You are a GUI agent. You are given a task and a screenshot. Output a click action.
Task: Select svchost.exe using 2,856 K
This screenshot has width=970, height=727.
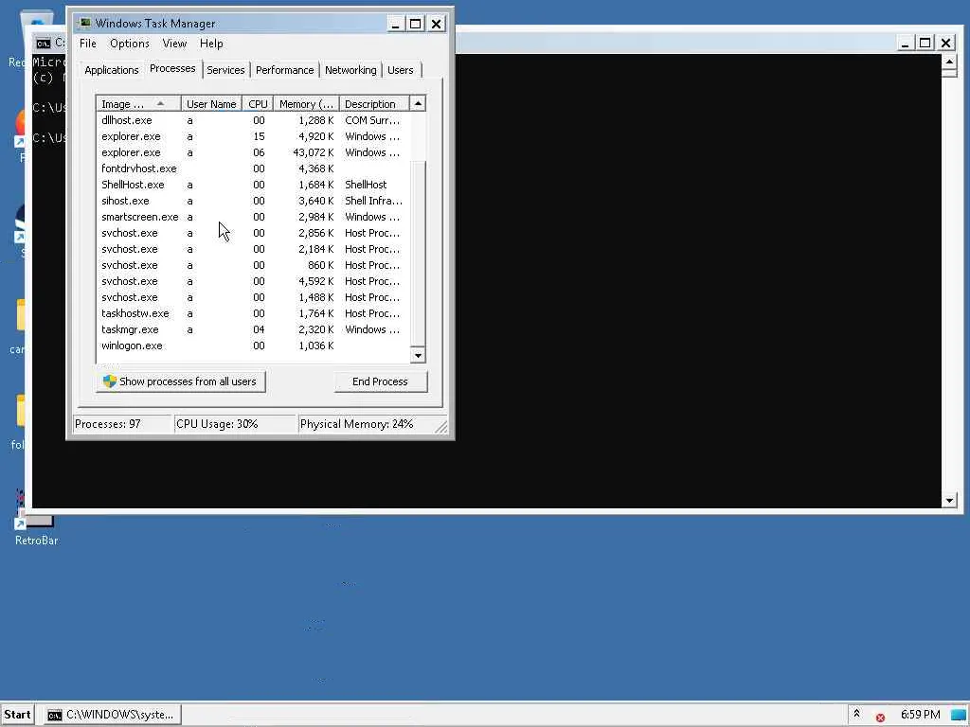pos(253,233)
